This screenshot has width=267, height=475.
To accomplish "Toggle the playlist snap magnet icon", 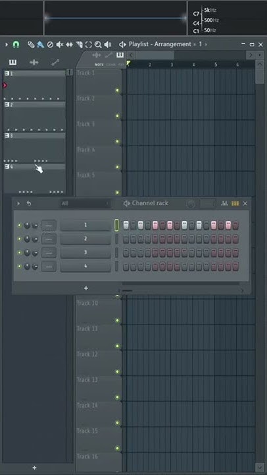I will (x=16, y=45).
